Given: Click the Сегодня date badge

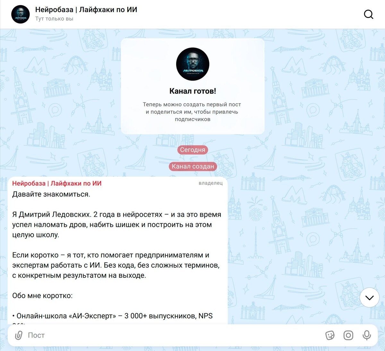Looking at the screenshot, I should [x=193, y=150].
